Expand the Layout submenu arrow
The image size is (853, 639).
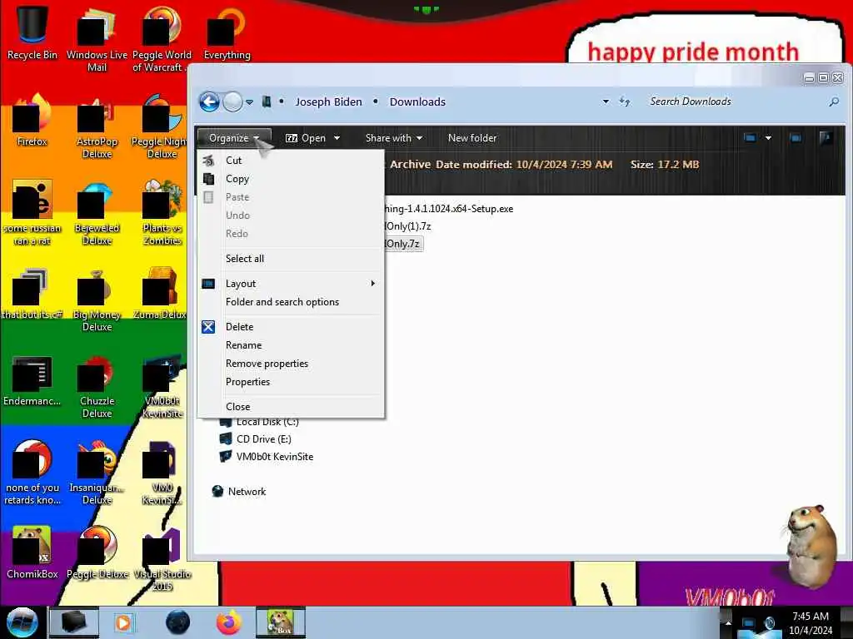click(x=372, y=283)
